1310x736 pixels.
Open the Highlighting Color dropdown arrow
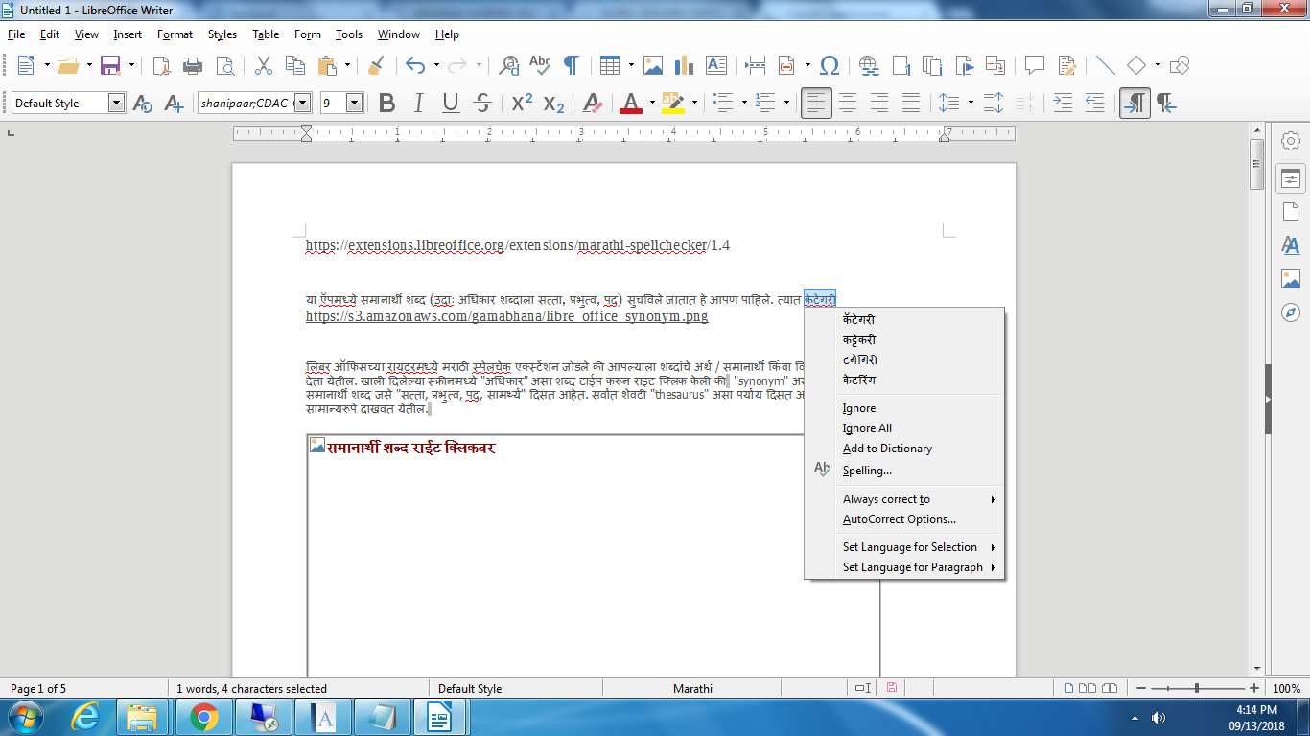click(x=693, y=103)
